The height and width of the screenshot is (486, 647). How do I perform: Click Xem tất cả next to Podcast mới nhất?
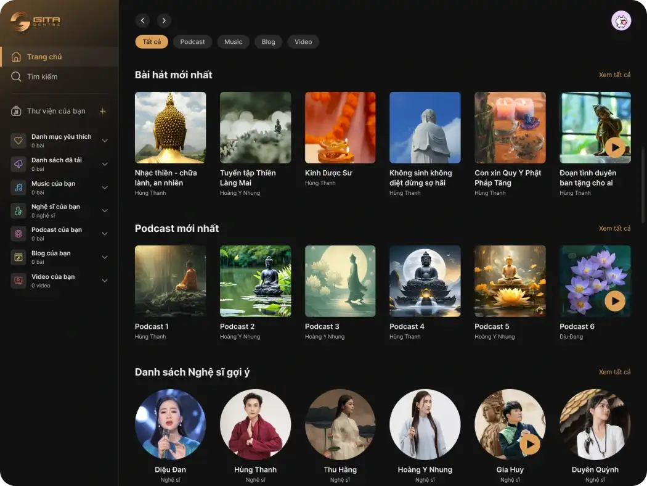[615, 228]
